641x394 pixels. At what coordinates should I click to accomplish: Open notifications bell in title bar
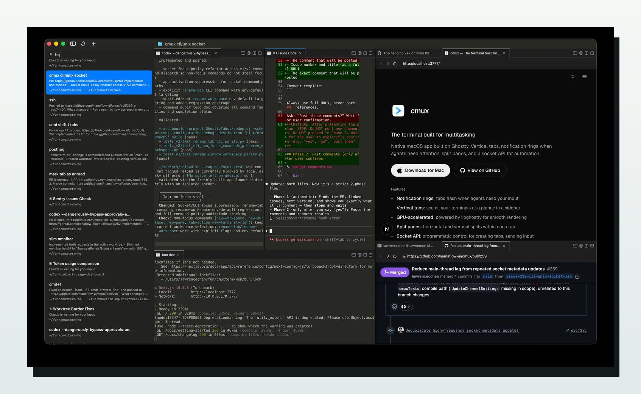coord(83,44)
